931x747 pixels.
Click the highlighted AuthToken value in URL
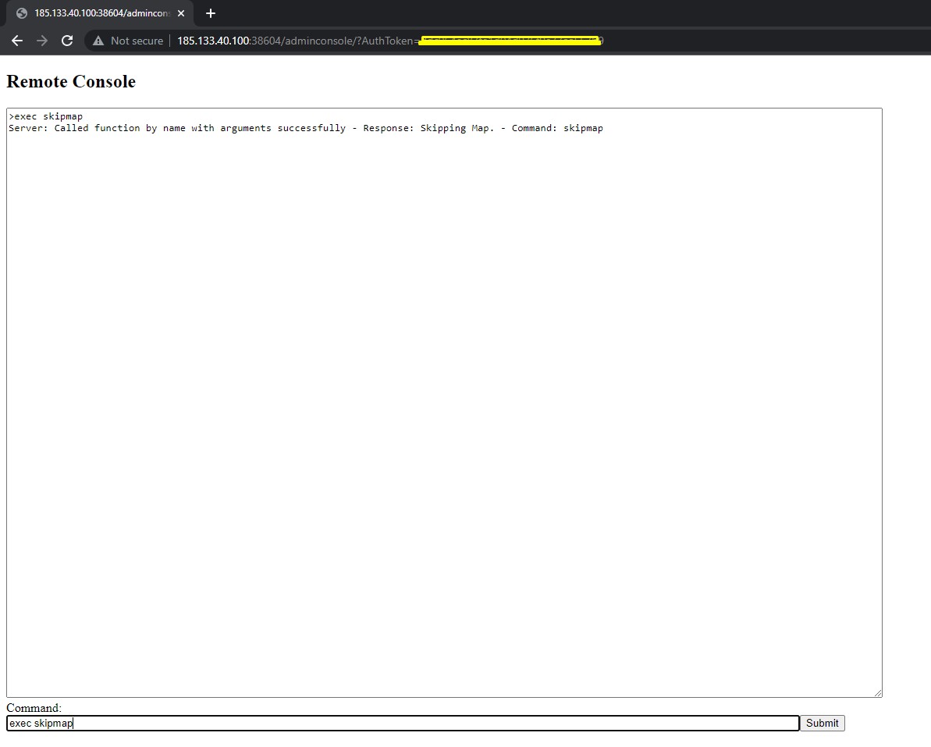510,41
